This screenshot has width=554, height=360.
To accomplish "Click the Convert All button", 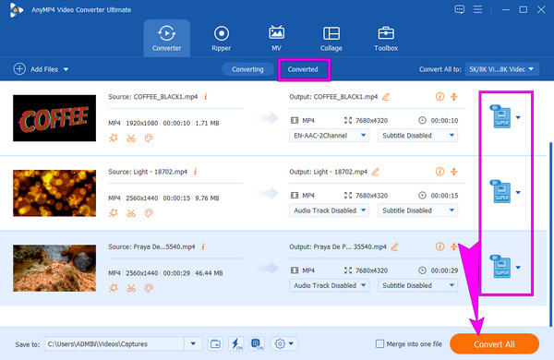I will (494, 343).
